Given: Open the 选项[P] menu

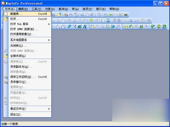Looking at the screenshot, I should [x=87, y=9].
